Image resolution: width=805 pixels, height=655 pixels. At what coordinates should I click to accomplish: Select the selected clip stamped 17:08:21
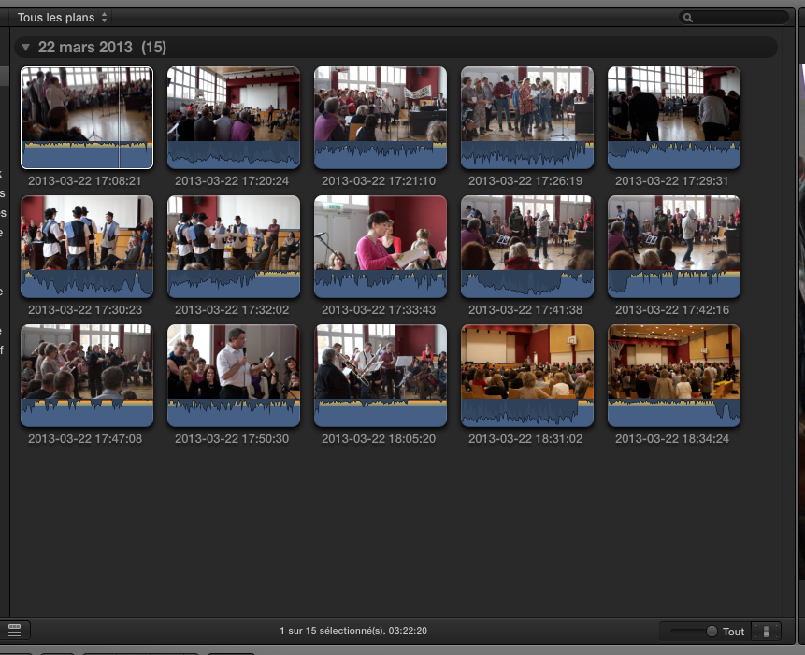pyautogui.click(x=86, y=118)
